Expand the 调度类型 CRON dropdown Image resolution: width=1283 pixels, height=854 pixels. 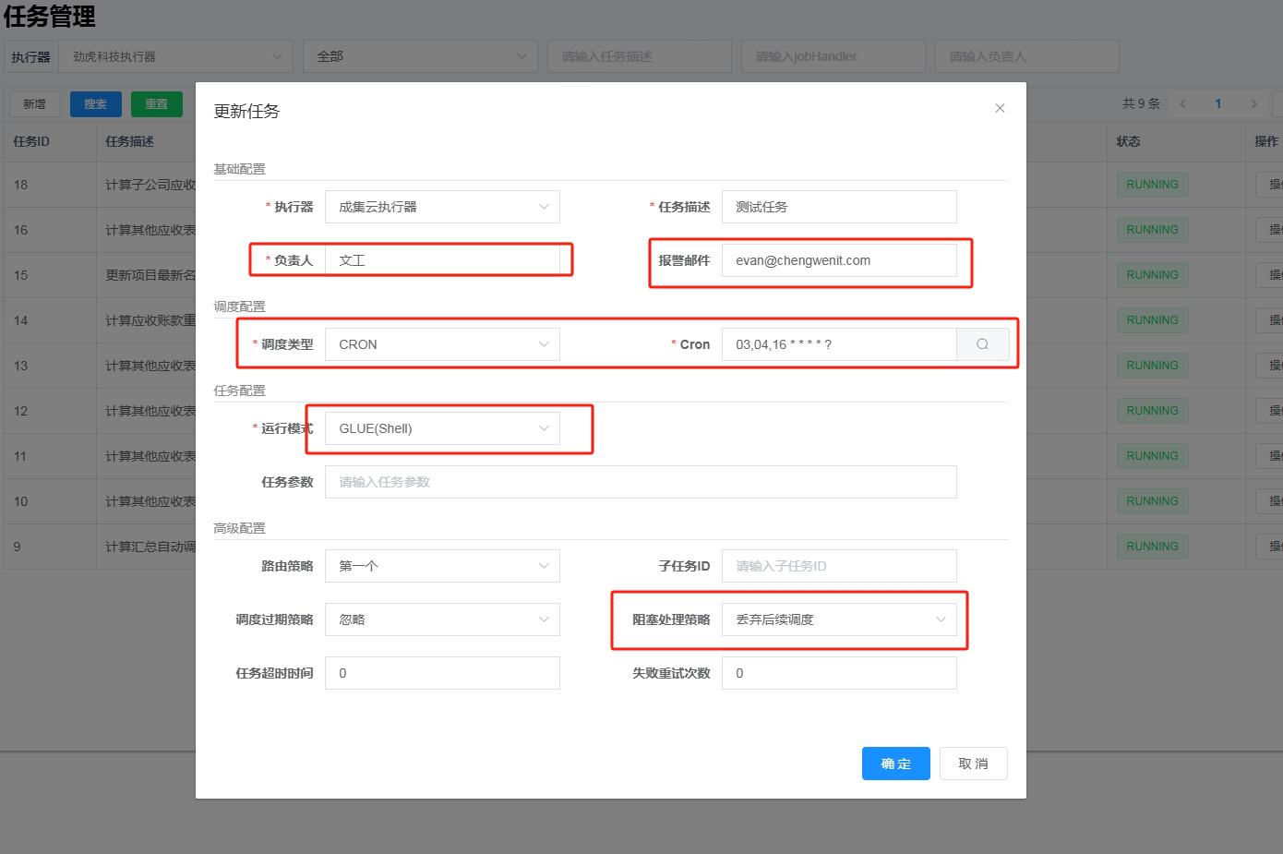click(442, 344)
